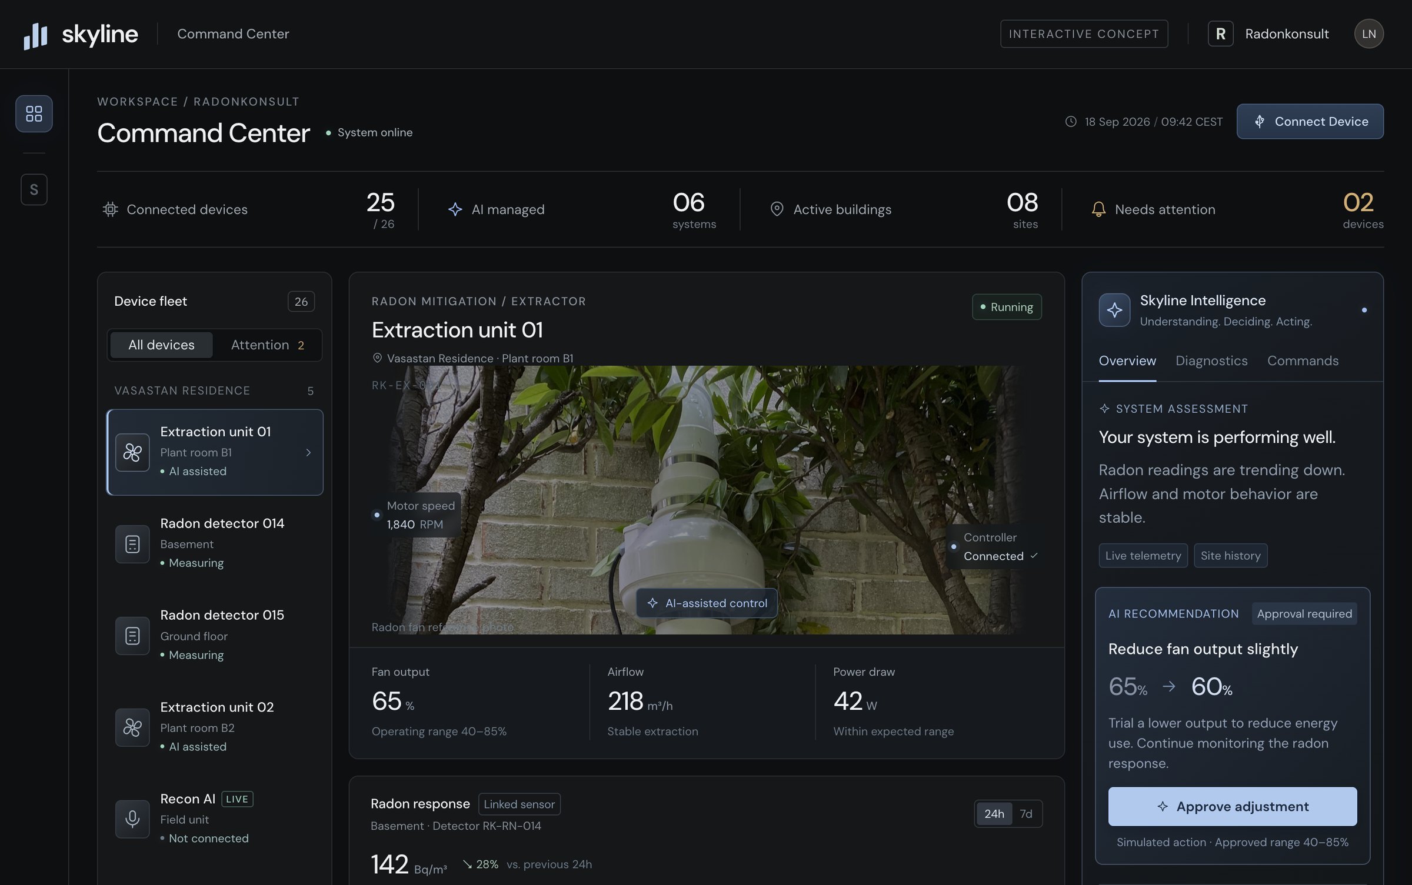Click the detector icon for Radon detector 014
The width and height of the screenshot is (1412, 885).
point(132,544)
